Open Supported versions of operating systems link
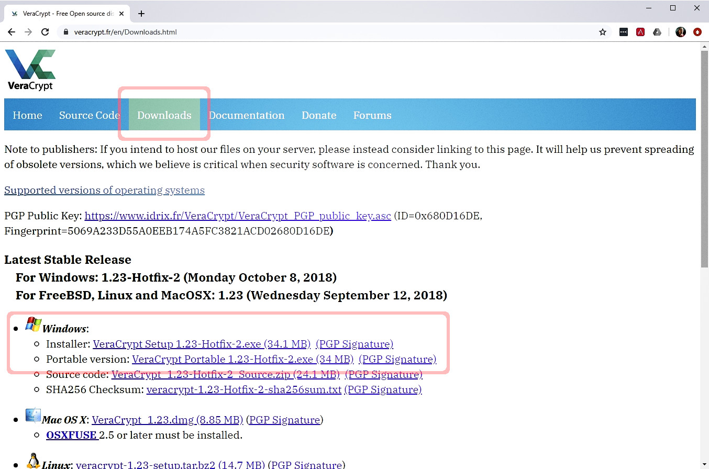The image size is (709, 469). click(104, 190)
